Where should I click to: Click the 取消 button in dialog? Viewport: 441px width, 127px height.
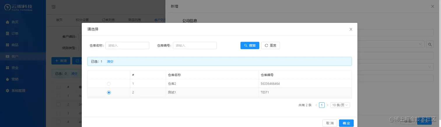point(330,123)
